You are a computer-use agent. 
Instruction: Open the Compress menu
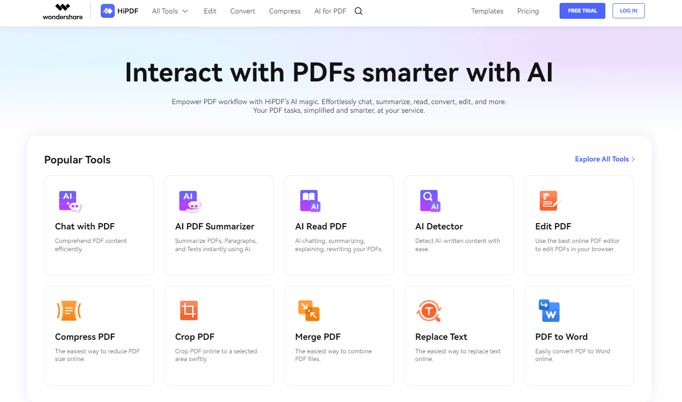(x=285, y=11)
